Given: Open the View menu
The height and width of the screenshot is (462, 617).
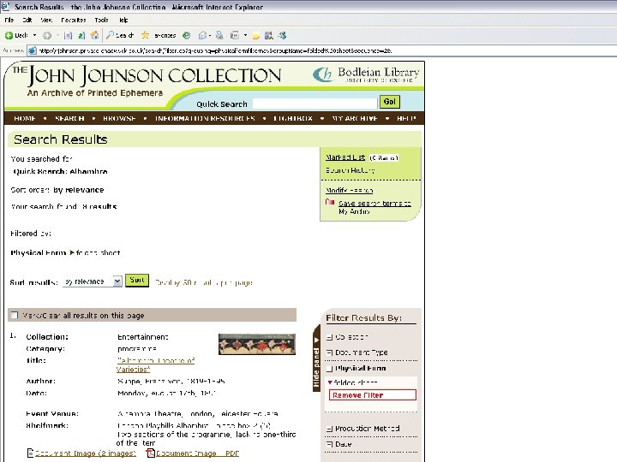Looking at the screenshot, I should (46, 20).
